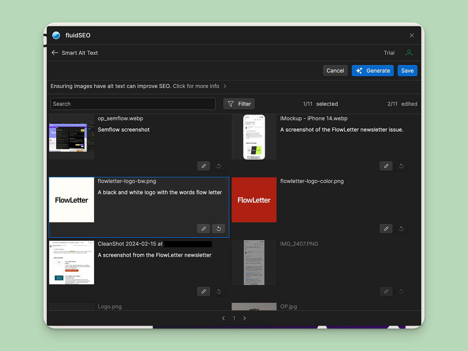Click the Logo.png file name

tap(110, 307)
